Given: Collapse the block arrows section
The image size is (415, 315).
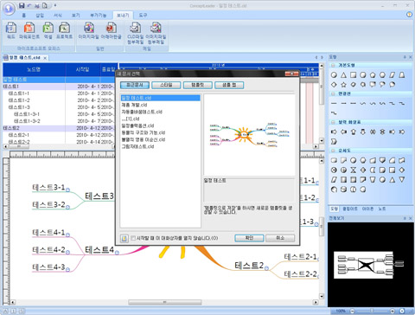Looking at the screenshot, I should pos(333,122).
